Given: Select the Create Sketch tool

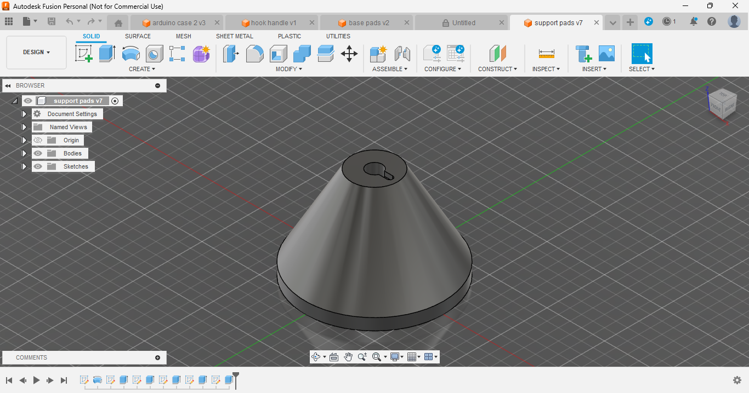Looking at the screenshot, I should 83,54.
